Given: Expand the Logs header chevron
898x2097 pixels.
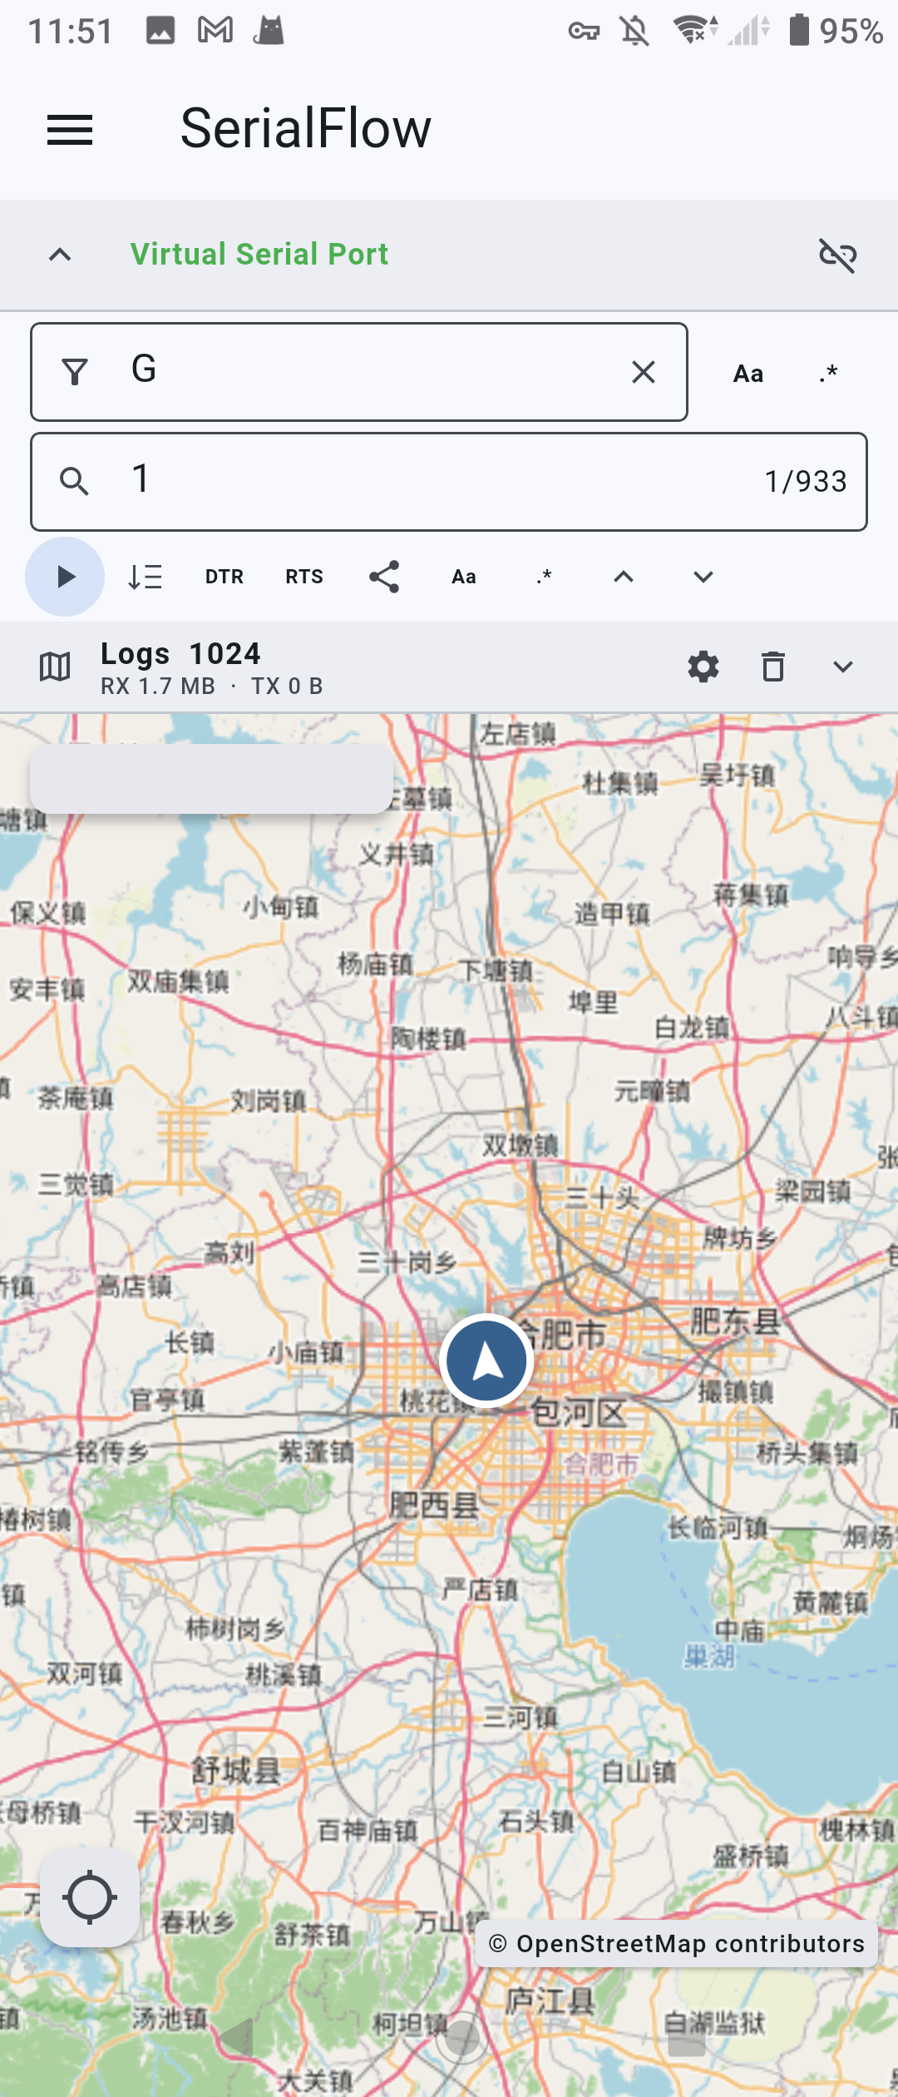Looking at the screenshot, I should pos(843,667).
